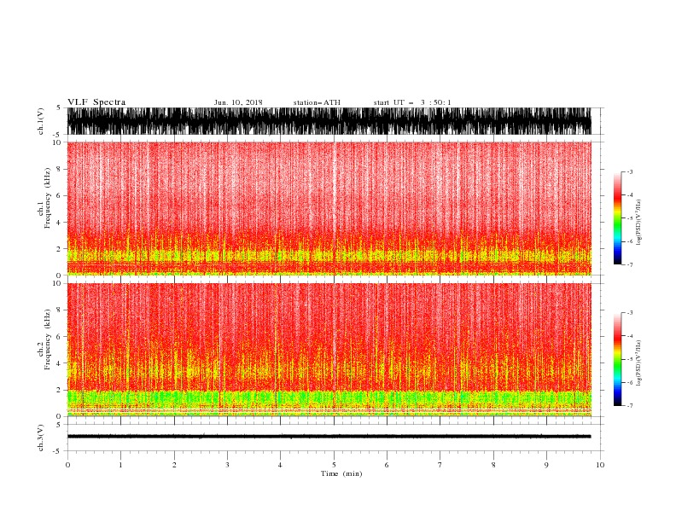Click the ch.2 PSD color bar
This screenshot has height=522, width=676.
(617, 359)
